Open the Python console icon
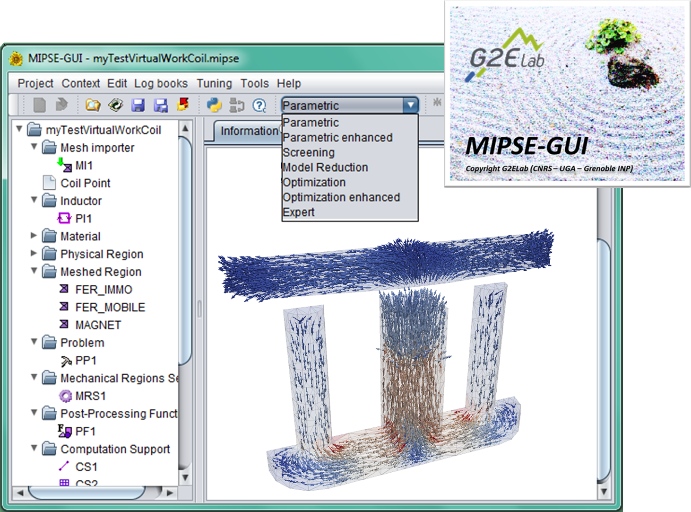This screenshot has height=512, width=691. tap(215, 105)
